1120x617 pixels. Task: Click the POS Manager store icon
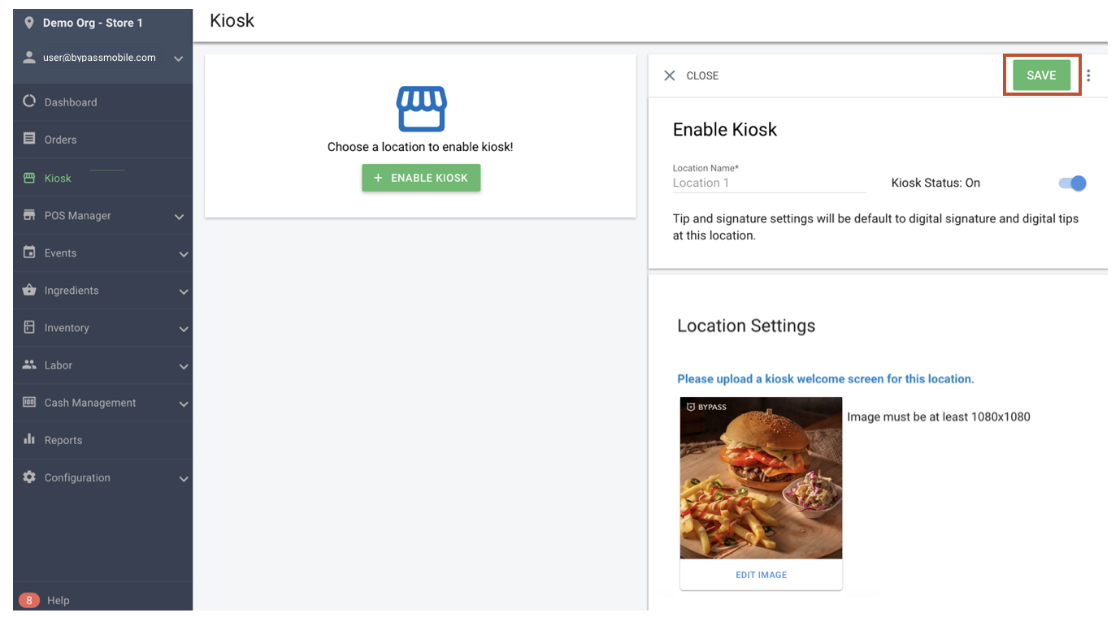point(29,215)
